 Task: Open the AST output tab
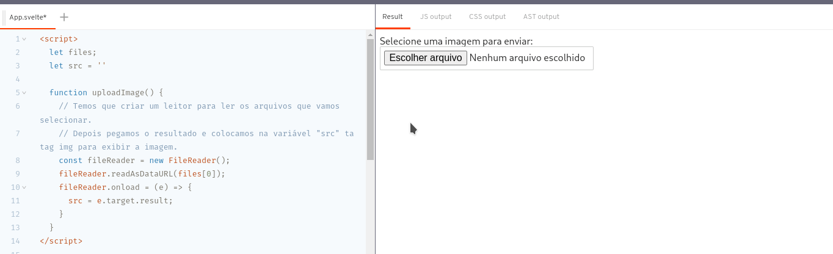coord(541,16)
